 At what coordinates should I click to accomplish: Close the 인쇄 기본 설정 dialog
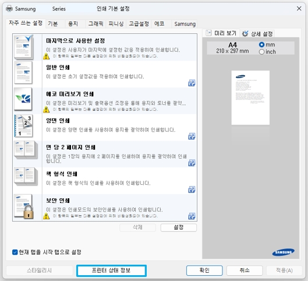click(x=299, y=9)
